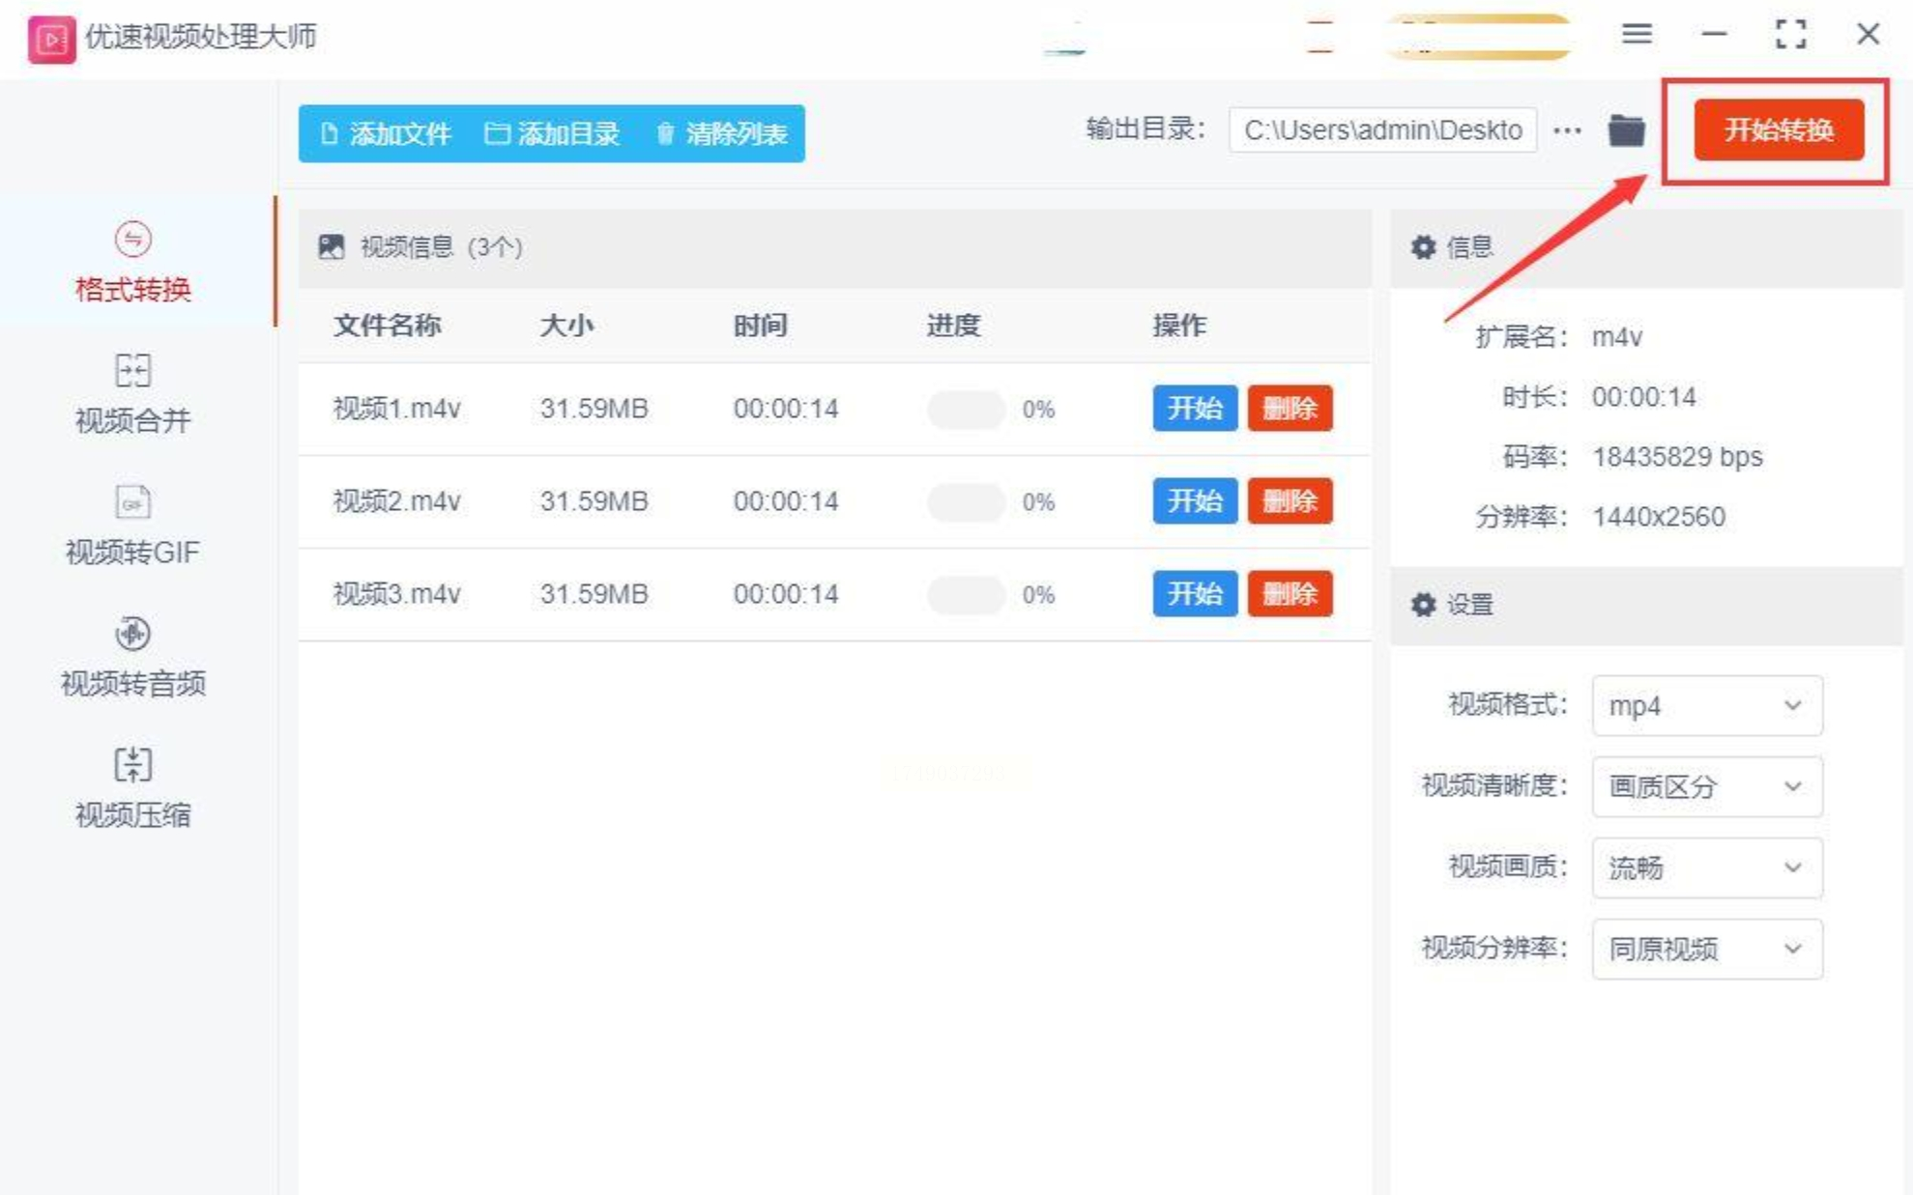
Task: Open the 视频清晰度 画质区分 dropdown
Action: click(x=1706, y=786)
